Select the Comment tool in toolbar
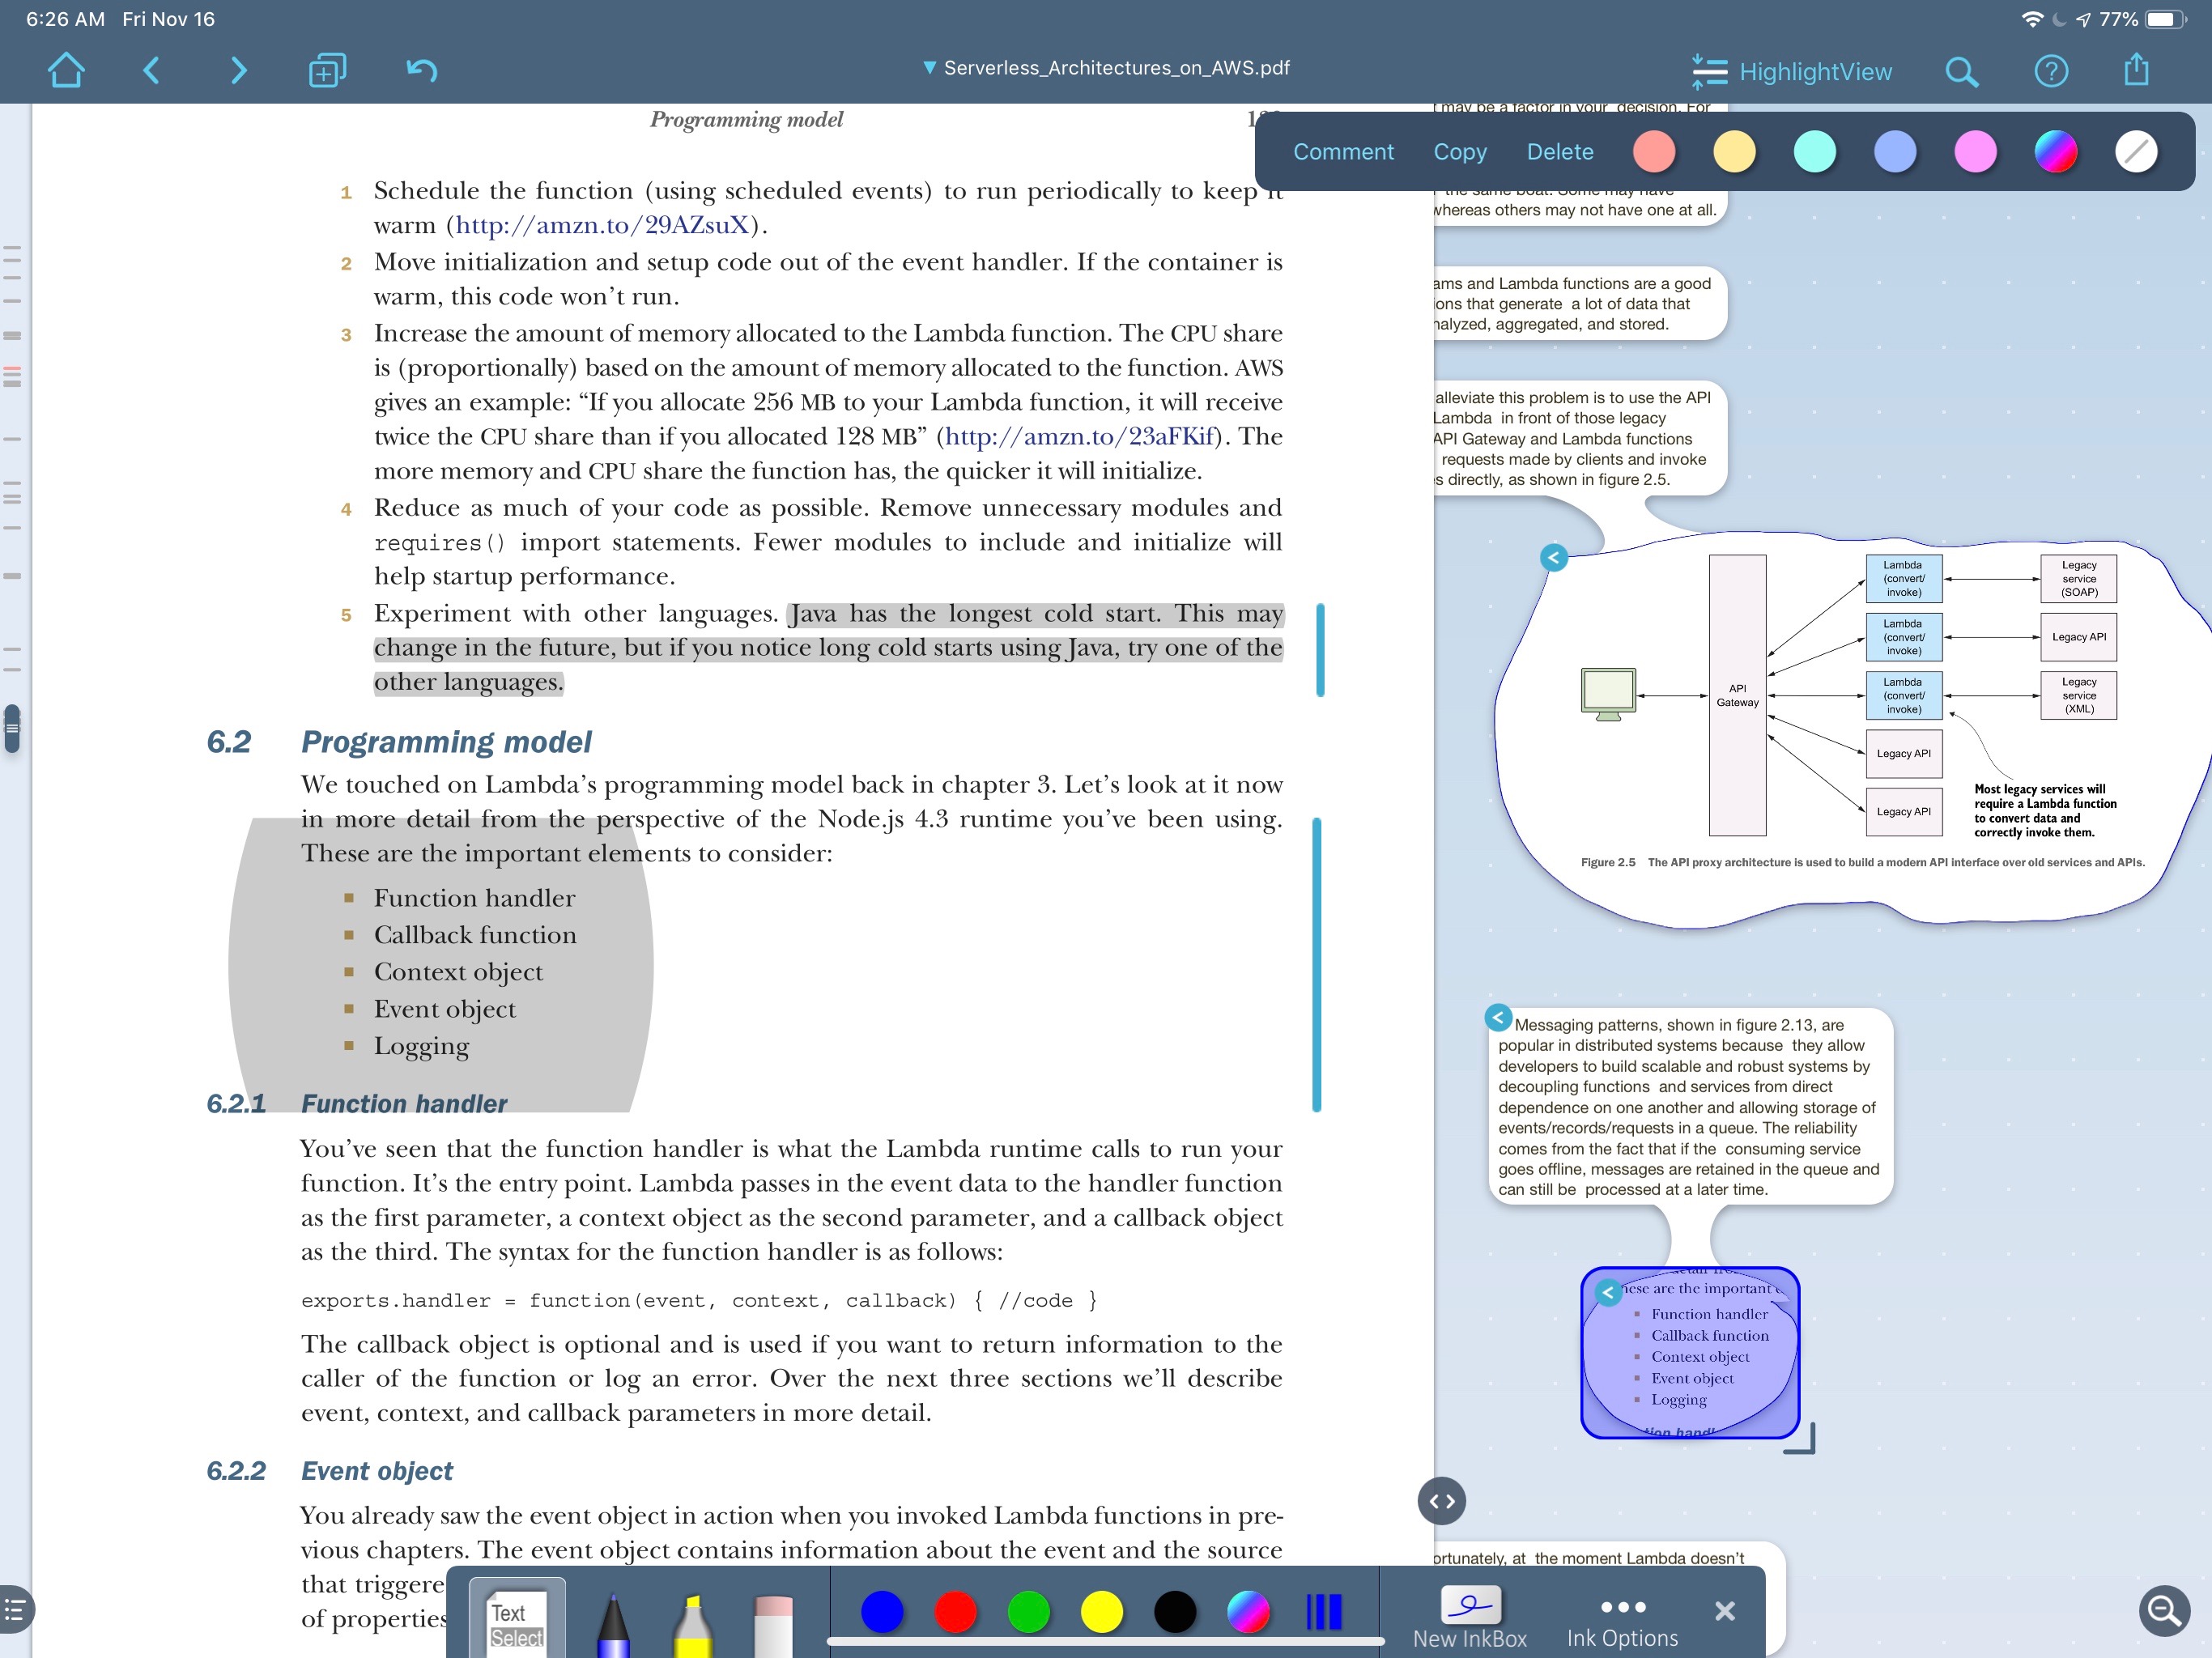Viewport: 2212px width, 1658px height. (1343, 153)
